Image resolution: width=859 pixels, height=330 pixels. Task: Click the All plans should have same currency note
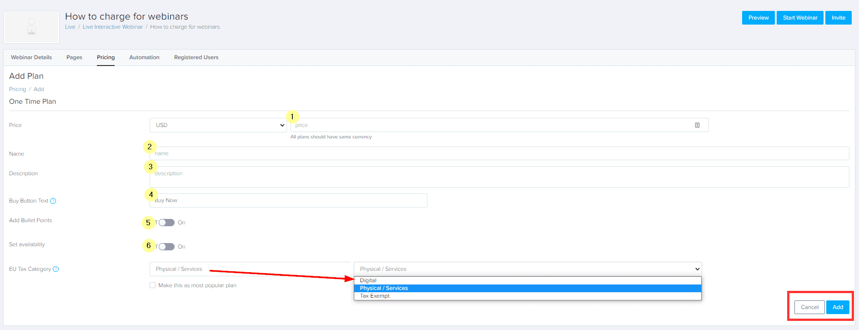(331, 137)
